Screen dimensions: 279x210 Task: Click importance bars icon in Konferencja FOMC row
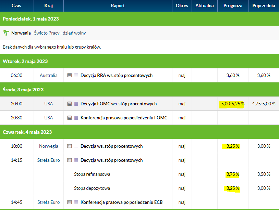pos(76,118)
